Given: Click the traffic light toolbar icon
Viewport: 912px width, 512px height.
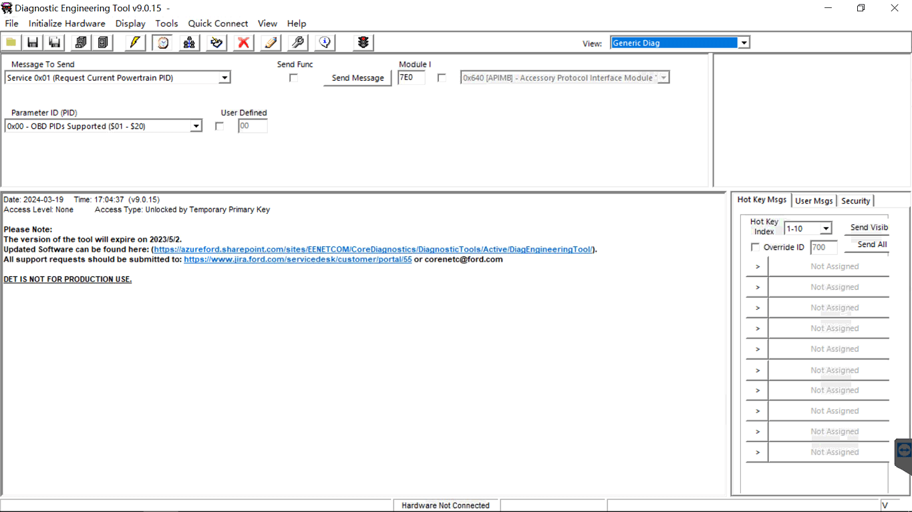Looking at the screenshot, I should 363,43.
